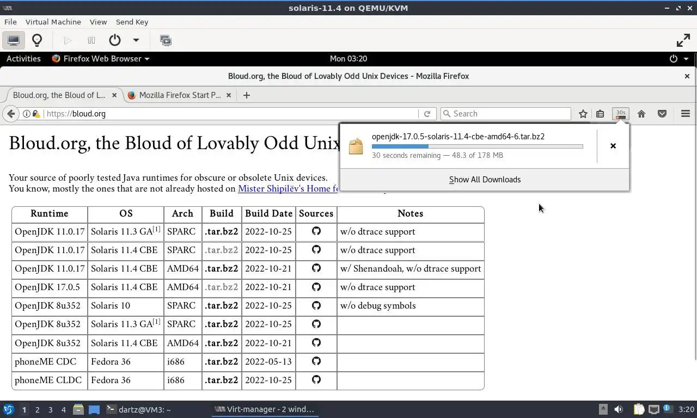Open the View menu
This screenshot has width=697, height=418.
point(98,22)
